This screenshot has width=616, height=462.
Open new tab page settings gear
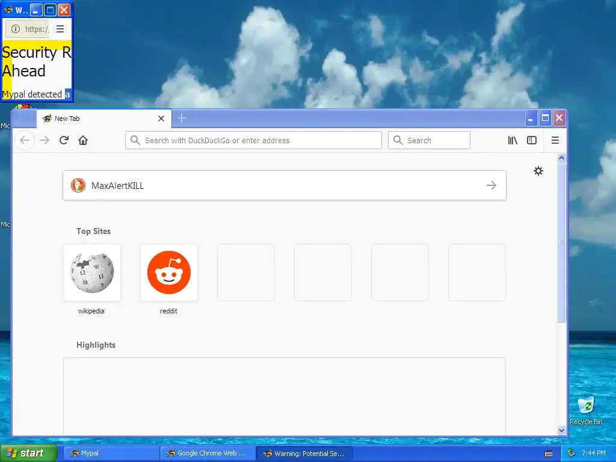point(538,171)
